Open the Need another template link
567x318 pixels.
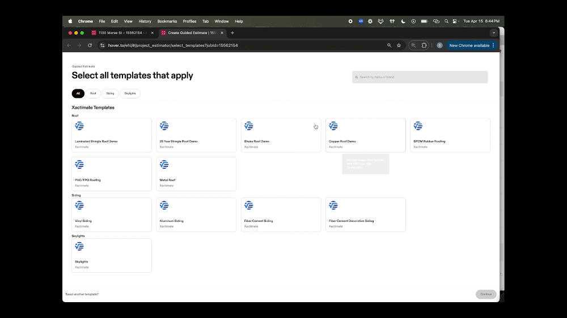[82, 294]
